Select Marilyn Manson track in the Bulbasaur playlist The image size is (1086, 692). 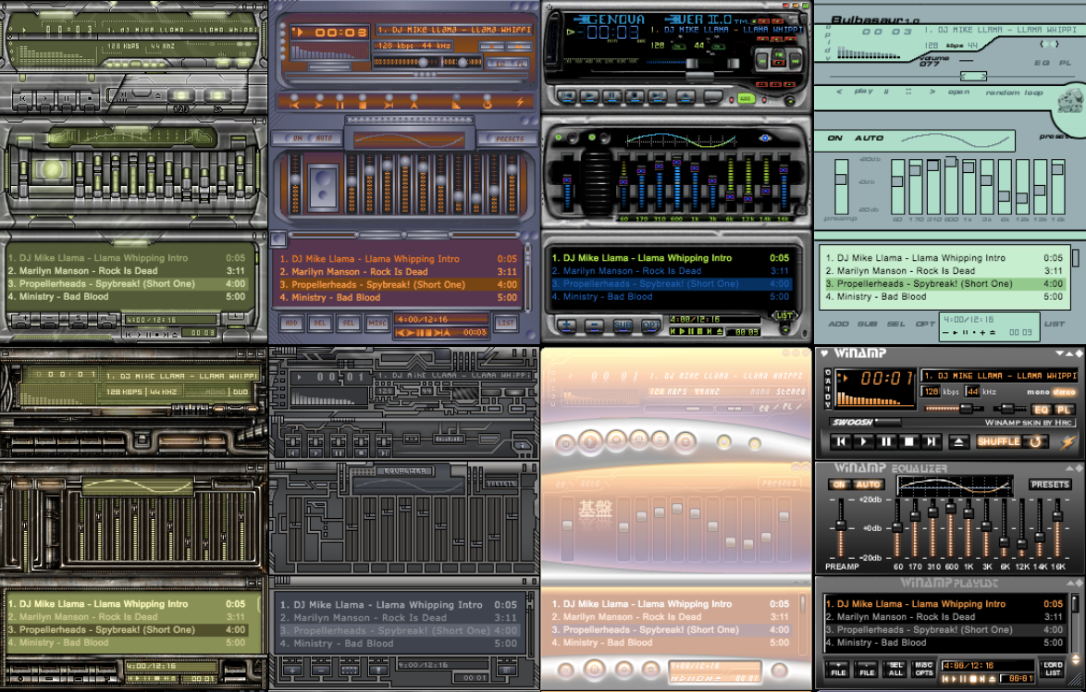coord(901,271)
